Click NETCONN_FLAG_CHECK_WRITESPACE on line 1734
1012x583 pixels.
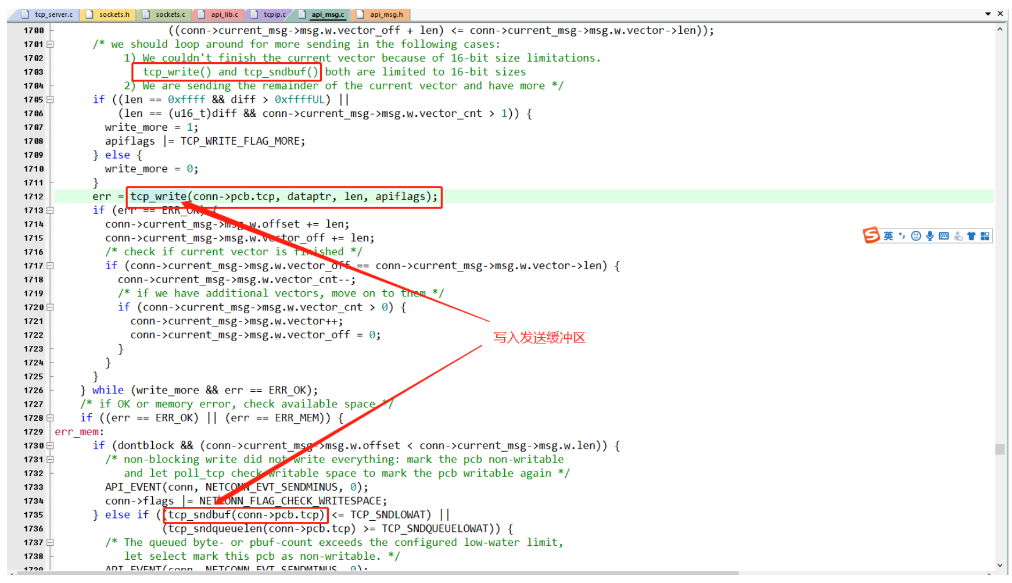290,501
